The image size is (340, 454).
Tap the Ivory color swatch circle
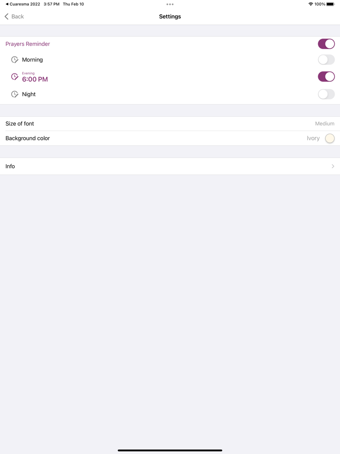pos(330,139)
